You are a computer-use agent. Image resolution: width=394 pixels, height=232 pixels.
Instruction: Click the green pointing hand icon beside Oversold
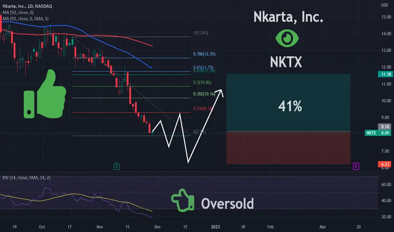(x=183, y=200)
